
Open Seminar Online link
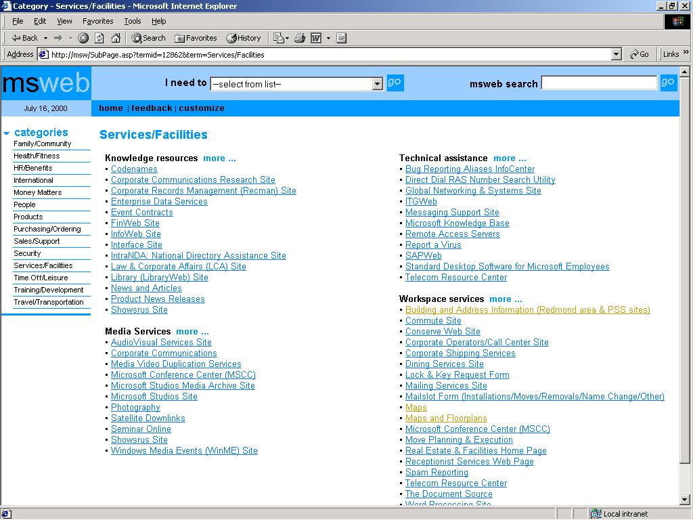(141, 429)
